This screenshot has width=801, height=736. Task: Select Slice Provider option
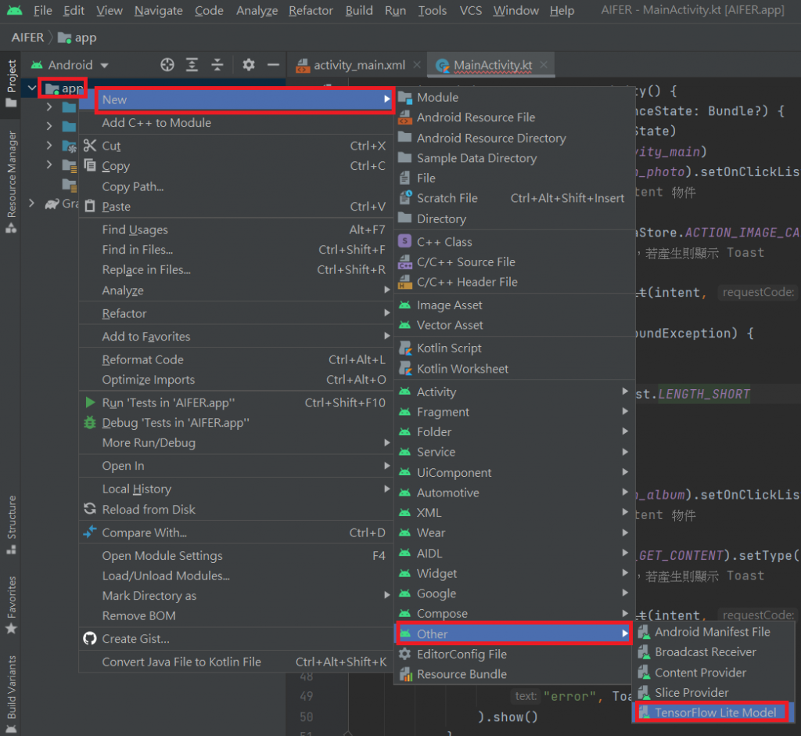[x=713, y=692]
